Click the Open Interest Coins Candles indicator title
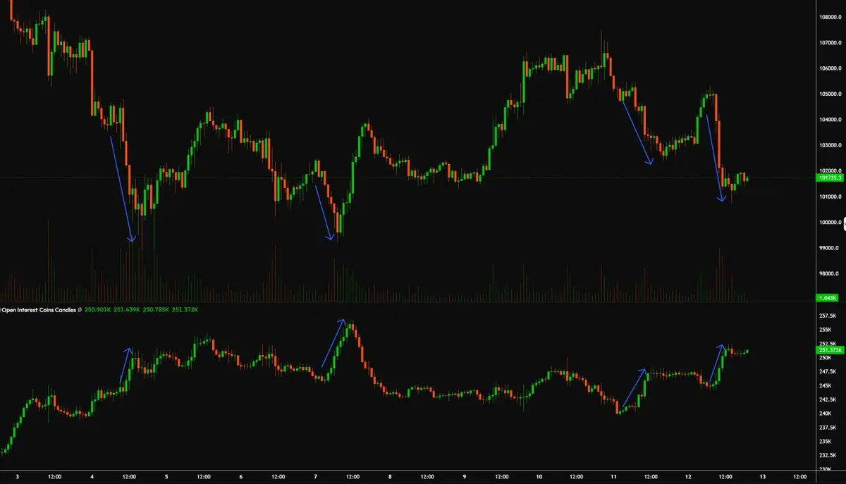 click(38, 309)
